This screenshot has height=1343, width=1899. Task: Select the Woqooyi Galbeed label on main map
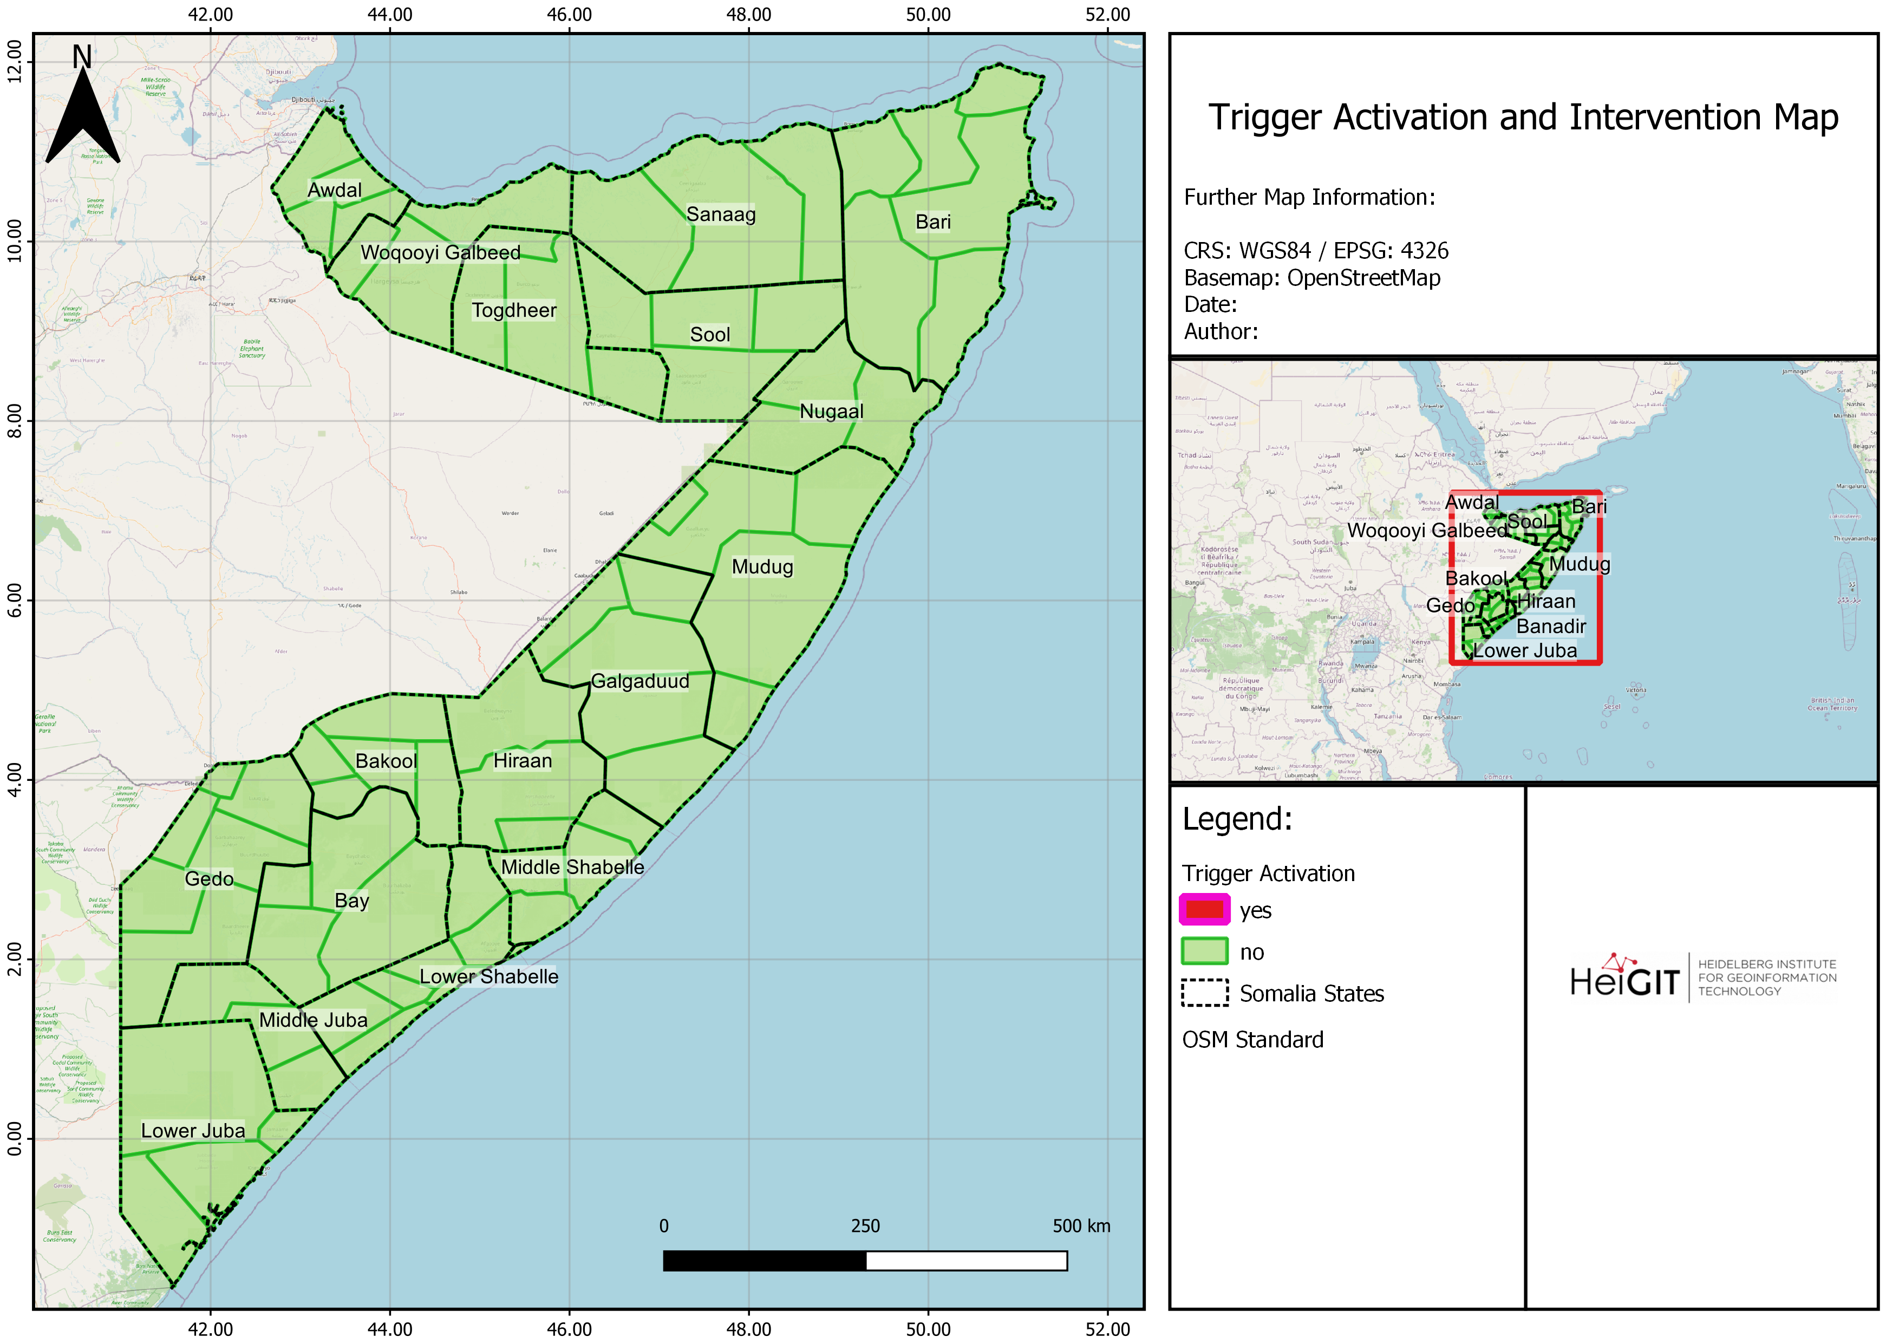point(440,252)
